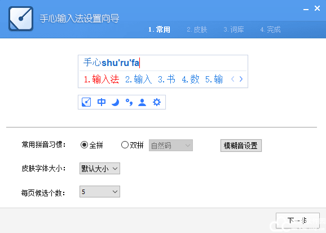
Task: Switch to the 1. 常用 step tab
Action: tap(159, 29)
